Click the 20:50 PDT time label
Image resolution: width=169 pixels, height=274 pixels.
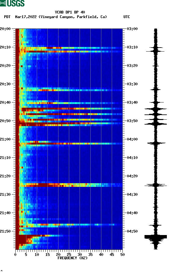point(5,121)
